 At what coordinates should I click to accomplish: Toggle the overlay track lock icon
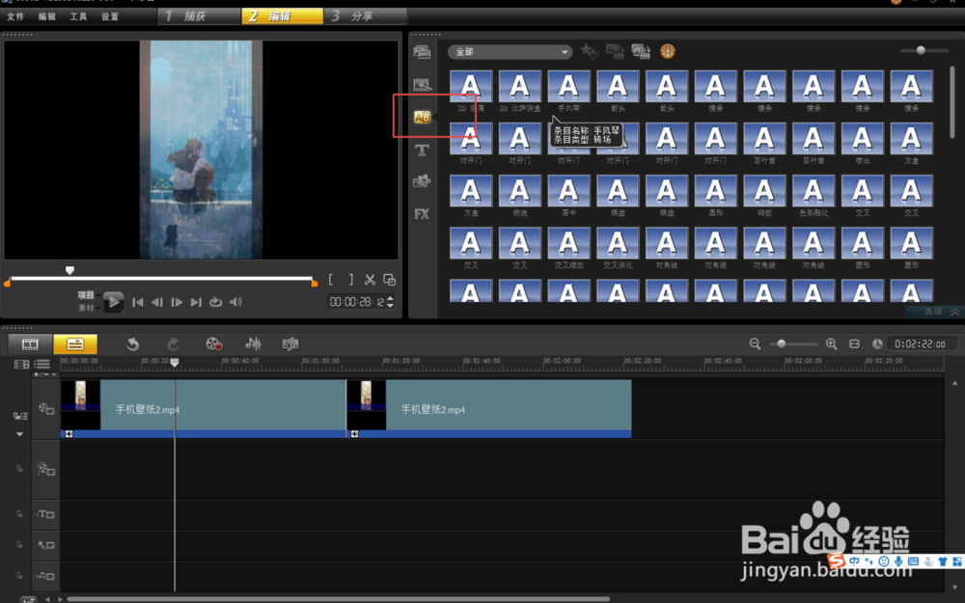click(19, 468)
